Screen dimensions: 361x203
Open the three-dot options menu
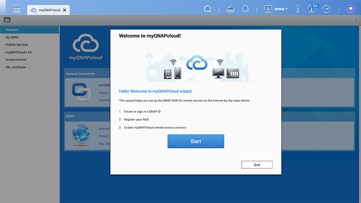coord(297,9)
